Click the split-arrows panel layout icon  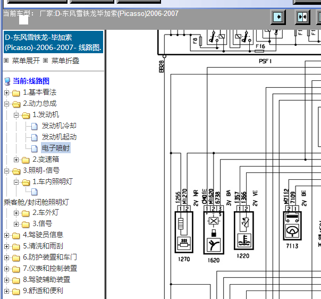tap(302, 17)
